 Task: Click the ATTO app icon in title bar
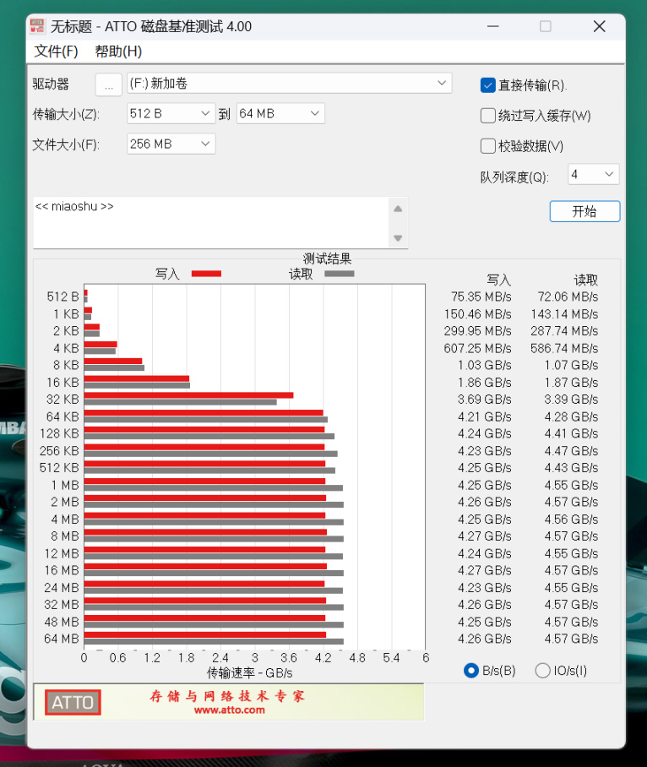click(x=37, y=26)
